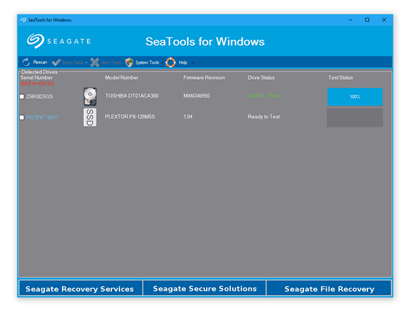The width and height of the screenshot is (411, 309).
Task: Select the Z5IR0D5GS serial number text
Action: (x=39, y=97)
